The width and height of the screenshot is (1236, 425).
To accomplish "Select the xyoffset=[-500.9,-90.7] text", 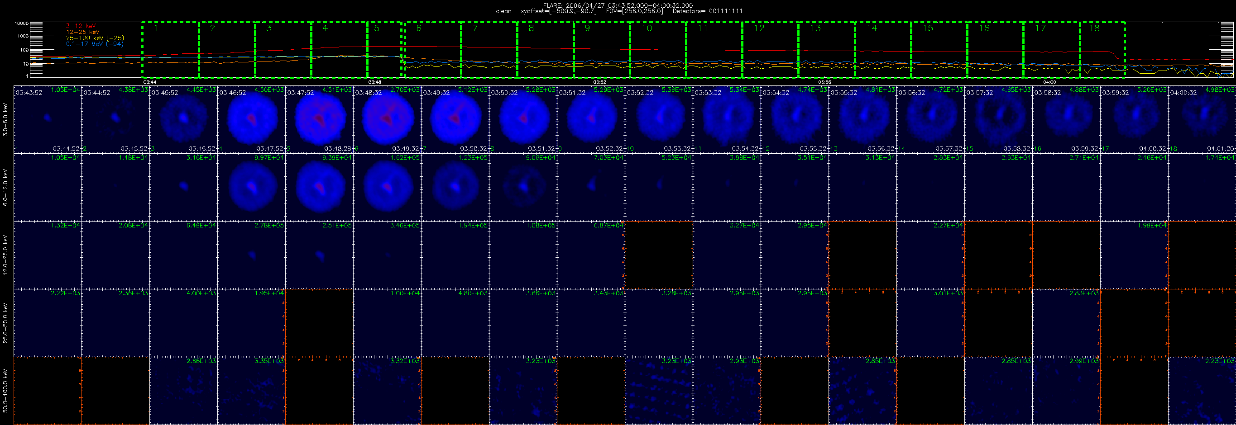I will click(x=559, y=11).
